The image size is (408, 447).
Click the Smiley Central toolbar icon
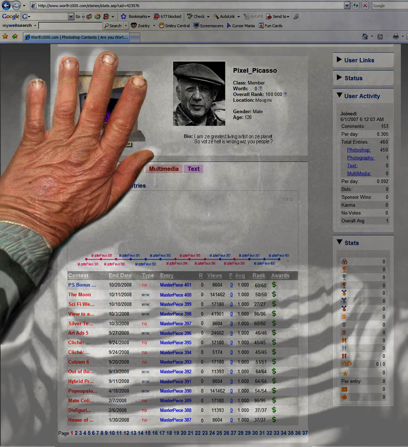(x=162, y=26)
